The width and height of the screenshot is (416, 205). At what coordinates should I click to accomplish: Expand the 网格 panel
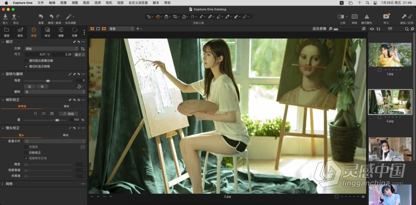[3, 183]
